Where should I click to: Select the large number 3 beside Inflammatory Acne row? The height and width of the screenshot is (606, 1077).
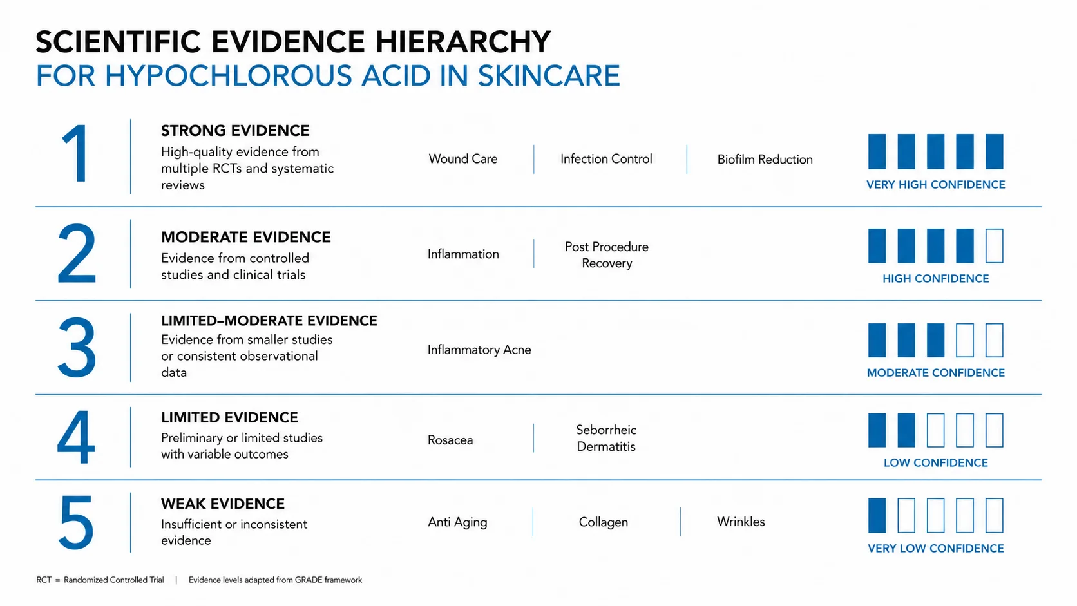tap(77, 348)
